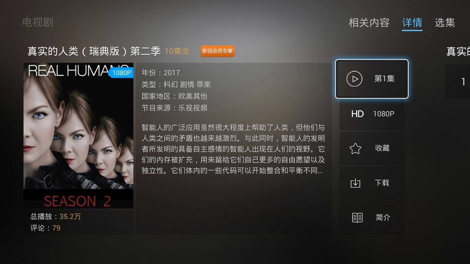Image resolution: width=470 pixels, height=264 pixels.
Task: Click the 简介 button label
Action: click(383, 217)
